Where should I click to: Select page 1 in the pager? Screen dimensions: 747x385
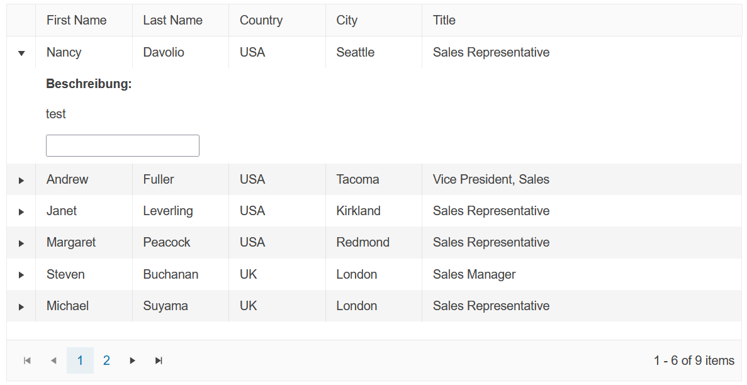point(80,360)
